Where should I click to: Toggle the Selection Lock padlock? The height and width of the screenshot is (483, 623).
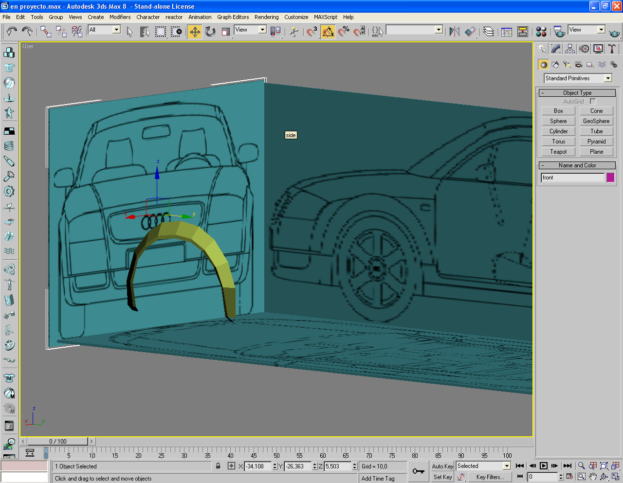pyautogui.click(x=218, y=466)
